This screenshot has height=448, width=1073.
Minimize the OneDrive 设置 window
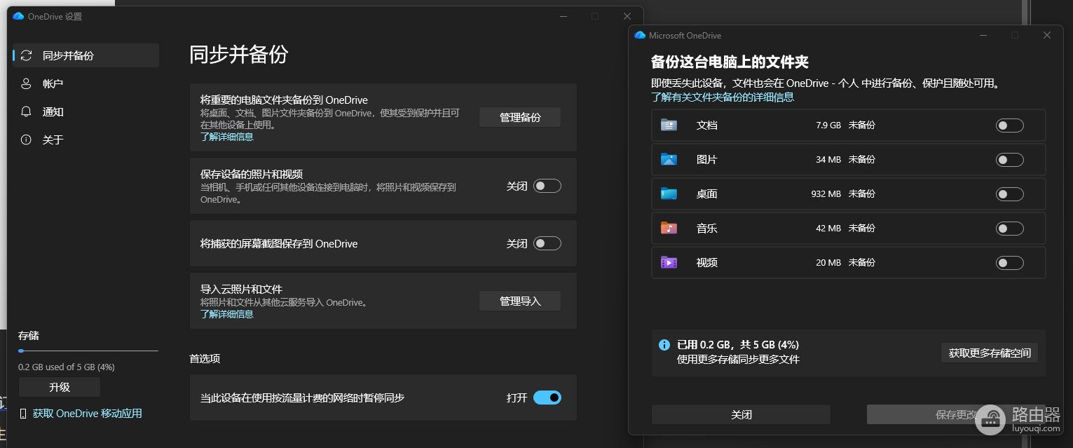click(563, 16)
